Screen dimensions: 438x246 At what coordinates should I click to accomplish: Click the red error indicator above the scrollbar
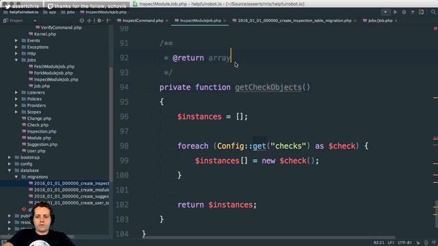(435, 29)
